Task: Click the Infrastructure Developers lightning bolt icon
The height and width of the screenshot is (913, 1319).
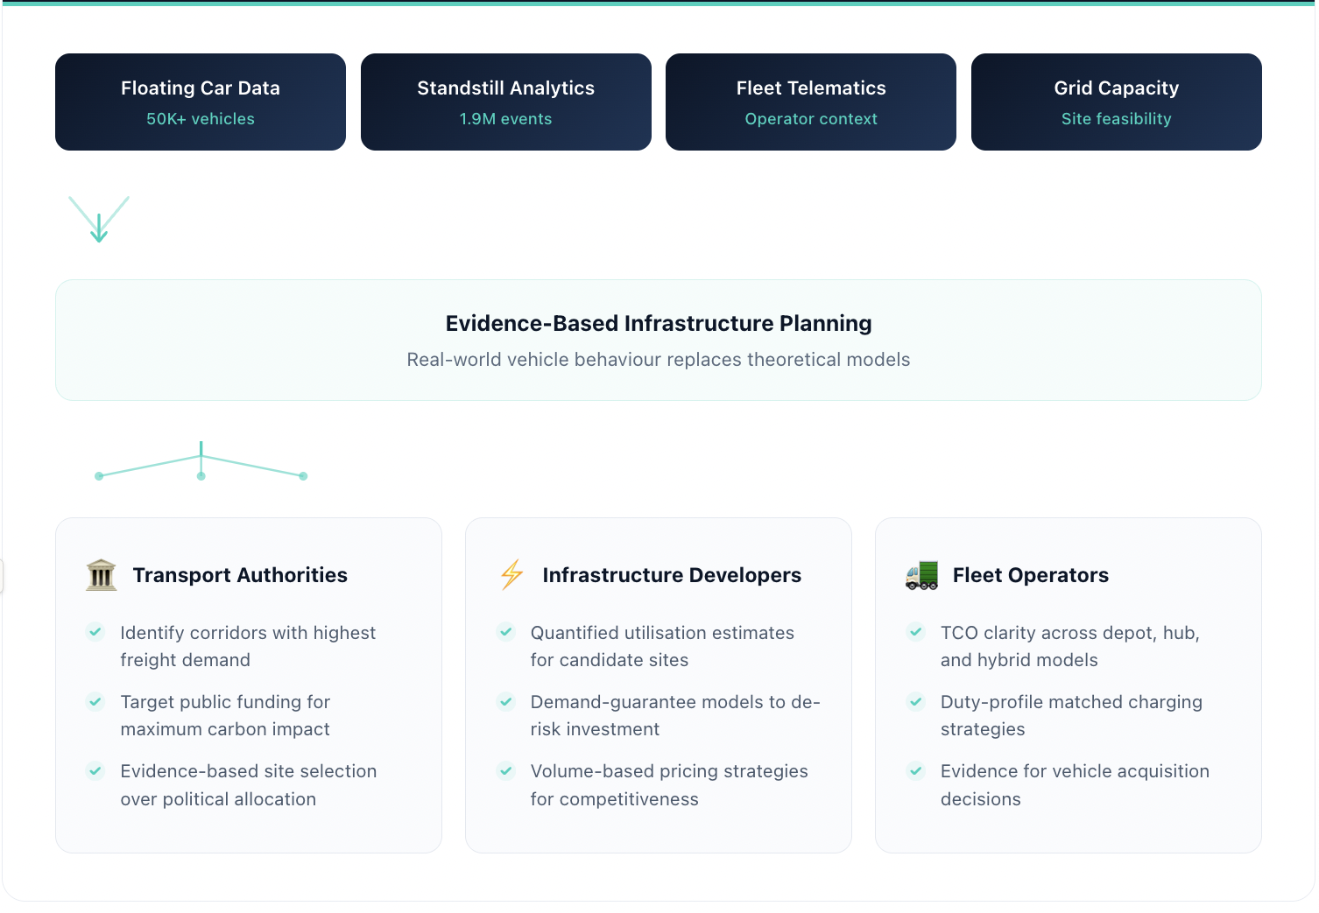Action: coord(511,575)
